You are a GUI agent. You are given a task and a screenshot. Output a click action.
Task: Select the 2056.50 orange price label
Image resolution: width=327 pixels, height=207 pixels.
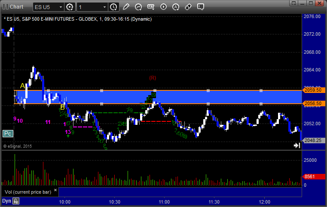314,103
